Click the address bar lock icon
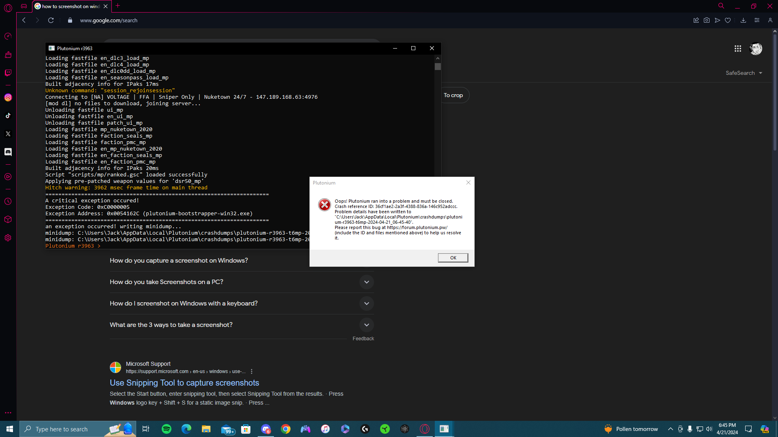The height and width of the screenshot is (437, 778). [x=70, y=20]
